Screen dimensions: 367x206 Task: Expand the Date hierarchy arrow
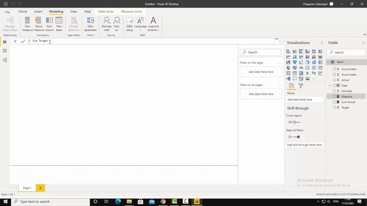(x=330, y=85)
